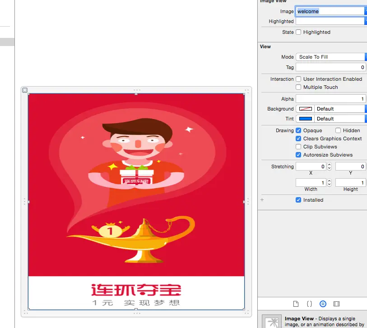Click the Tag input field
367x328 pixels.
pos(330,67)
